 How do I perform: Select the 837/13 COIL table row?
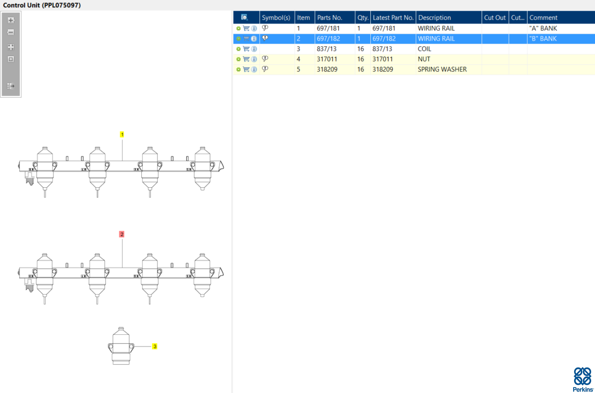pos(414,49)
